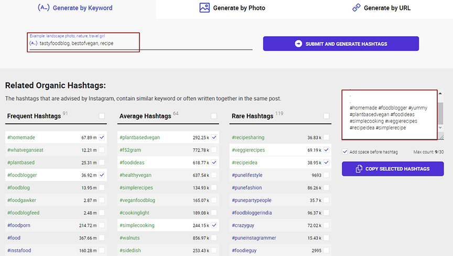Viewport: 453px width, 256px height.
Task: Click the copy icon on Copy Selected Hashtags
Action: pyautogui.click(x=359, y=169)
